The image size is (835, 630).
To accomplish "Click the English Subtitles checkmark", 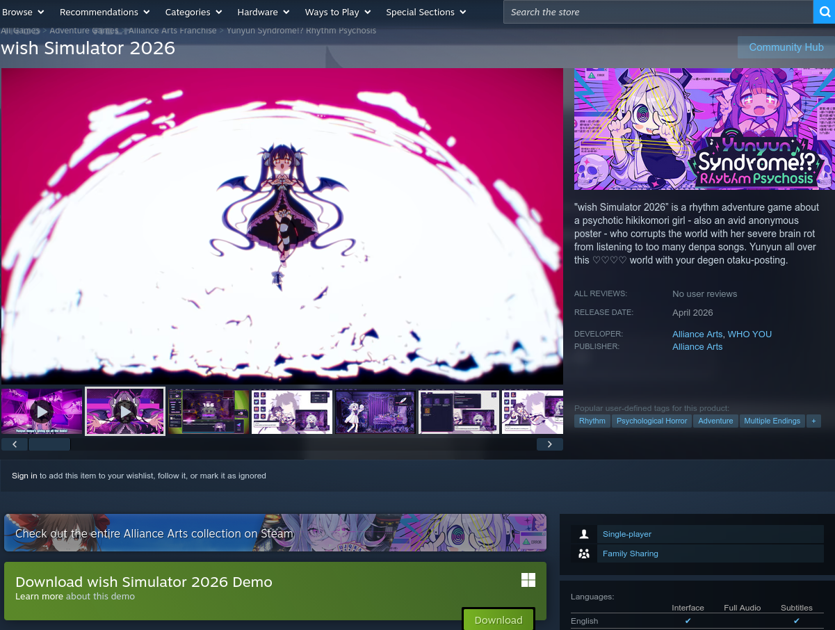I will pyautogui.click(x=796, y=620).
